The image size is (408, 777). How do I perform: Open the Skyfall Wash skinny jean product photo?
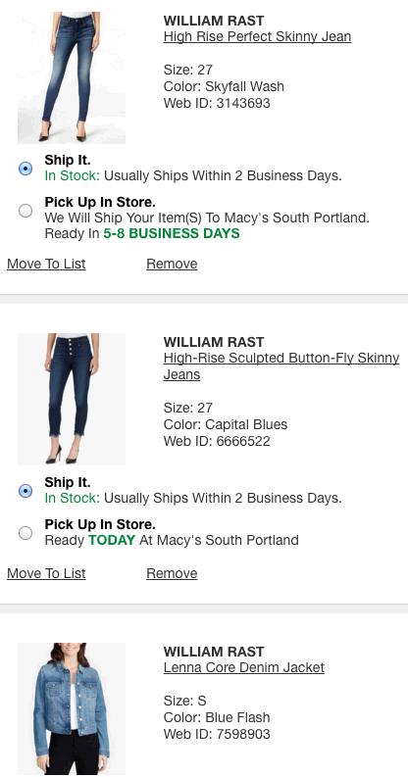click(x=72, y=77)
